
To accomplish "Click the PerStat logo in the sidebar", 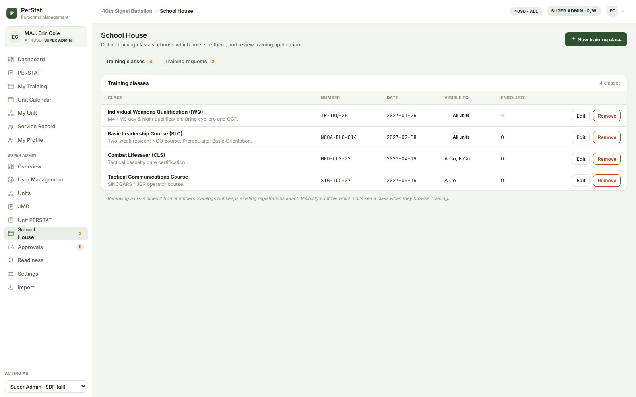I will click(x=12, y=13).
